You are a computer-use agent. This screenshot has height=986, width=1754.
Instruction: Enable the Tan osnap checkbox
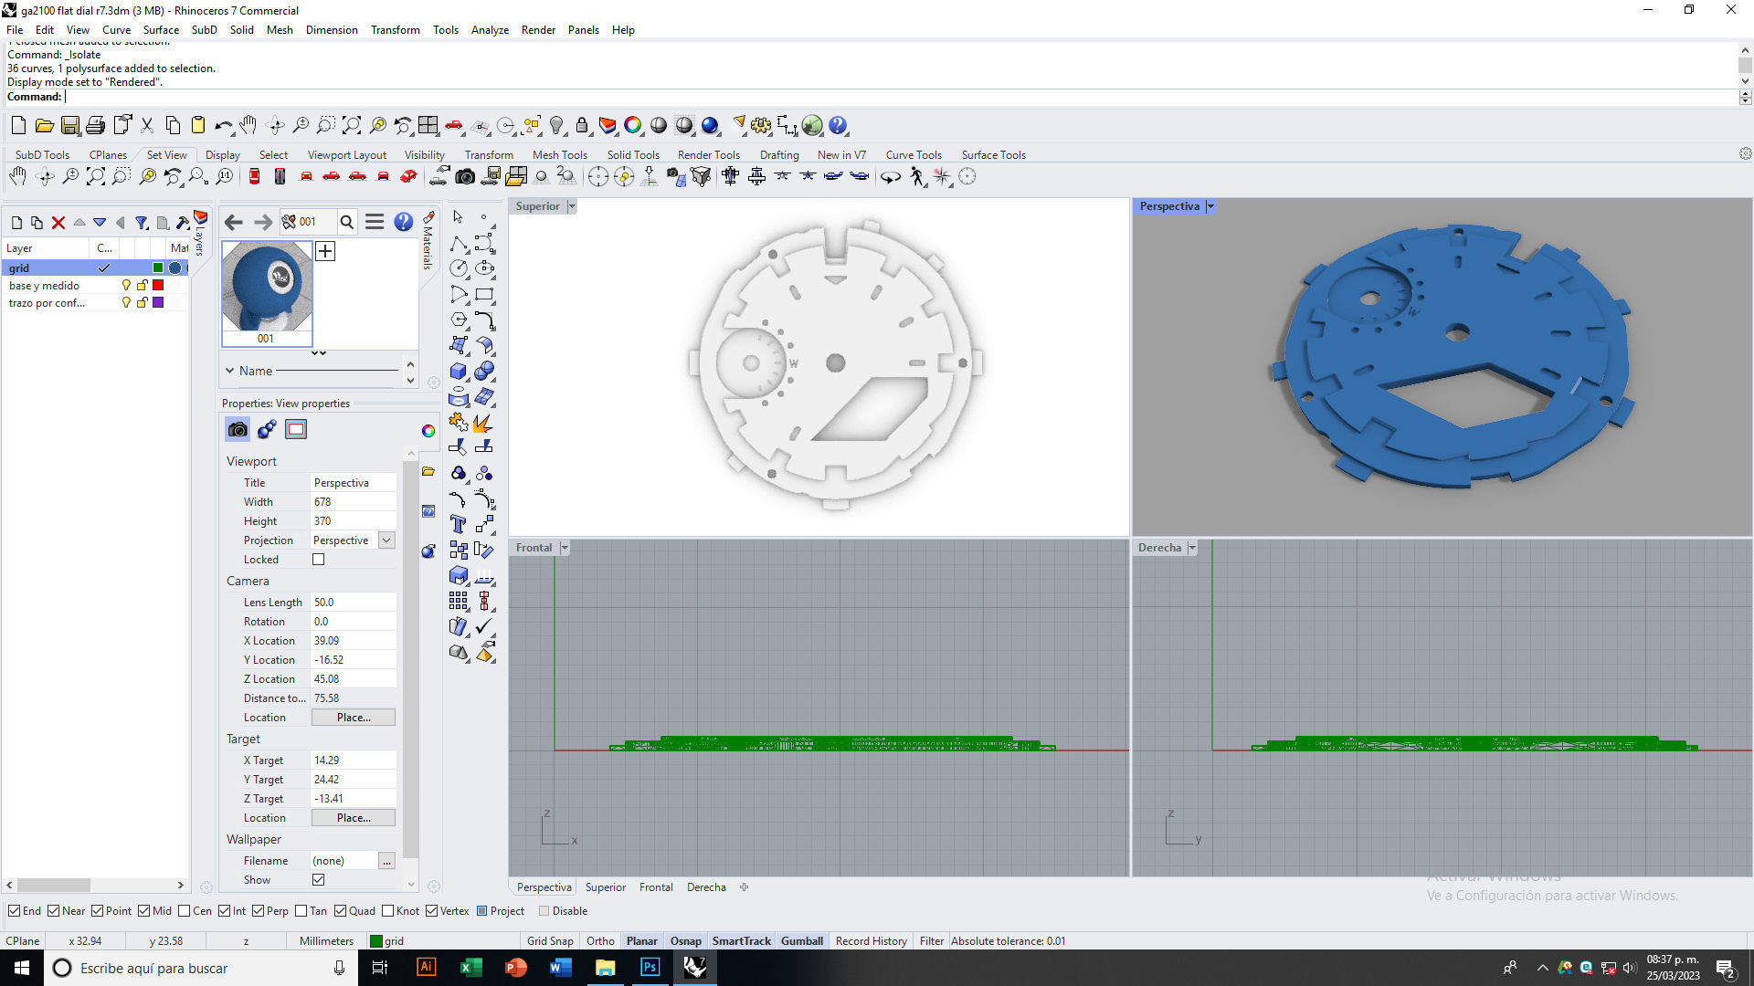(x=301, y=910)
